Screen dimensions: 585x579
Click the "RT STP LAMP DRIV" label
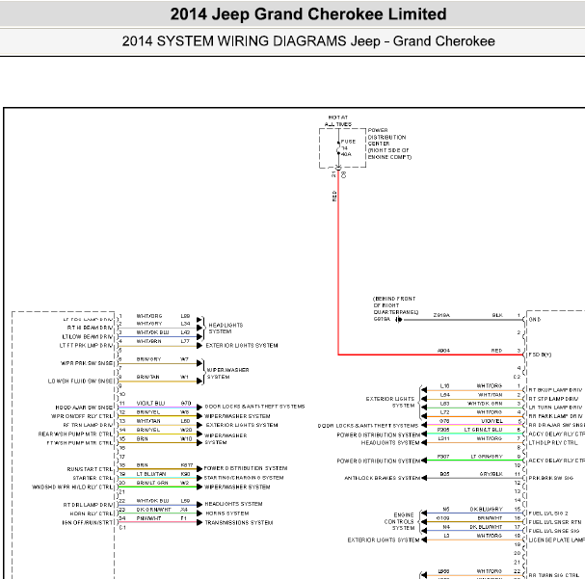(x=553, y=399)
